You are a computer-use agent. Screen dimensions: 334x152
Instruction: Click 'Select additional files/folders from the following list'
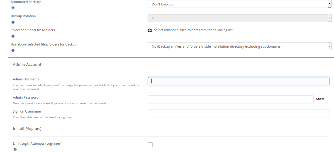pos(193,30)
